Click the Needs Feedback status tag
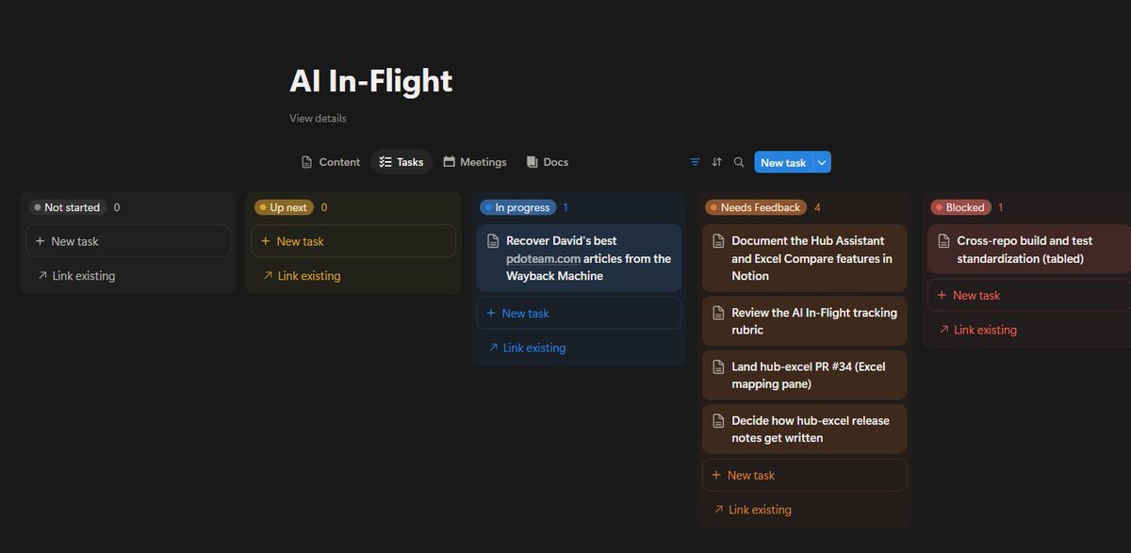 755,207
